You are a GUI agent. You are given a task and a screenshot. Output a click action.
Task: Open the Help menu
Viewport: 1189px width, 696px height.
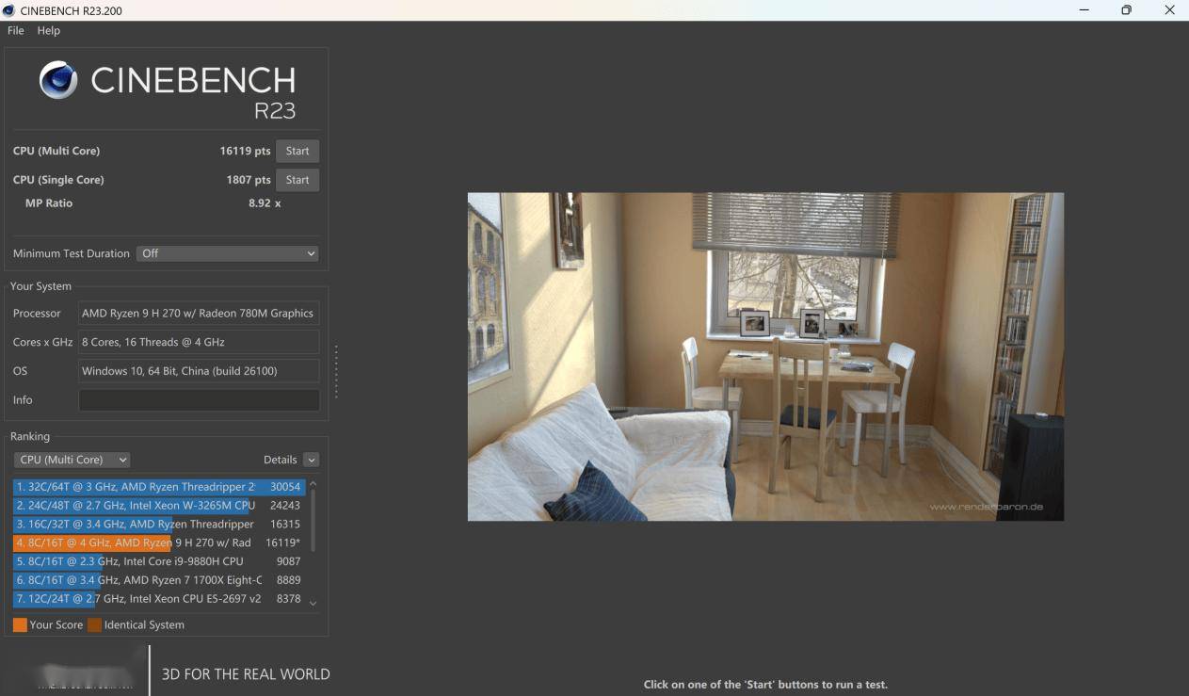coord(49,30)
